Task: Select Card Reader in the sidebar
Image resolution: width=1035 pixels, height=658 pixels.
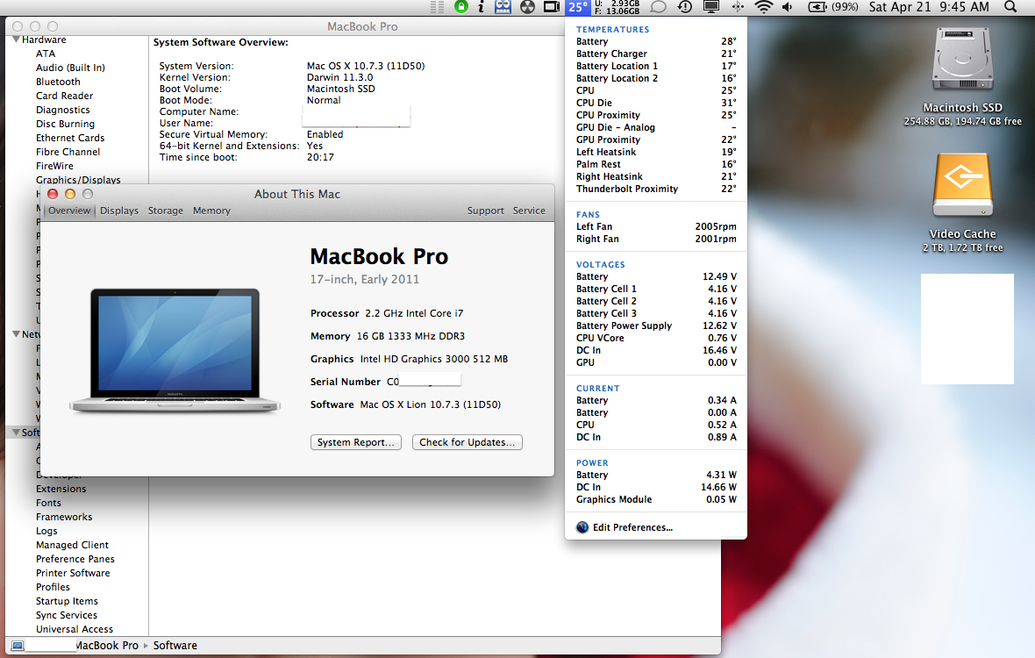Action: point(65,96)
